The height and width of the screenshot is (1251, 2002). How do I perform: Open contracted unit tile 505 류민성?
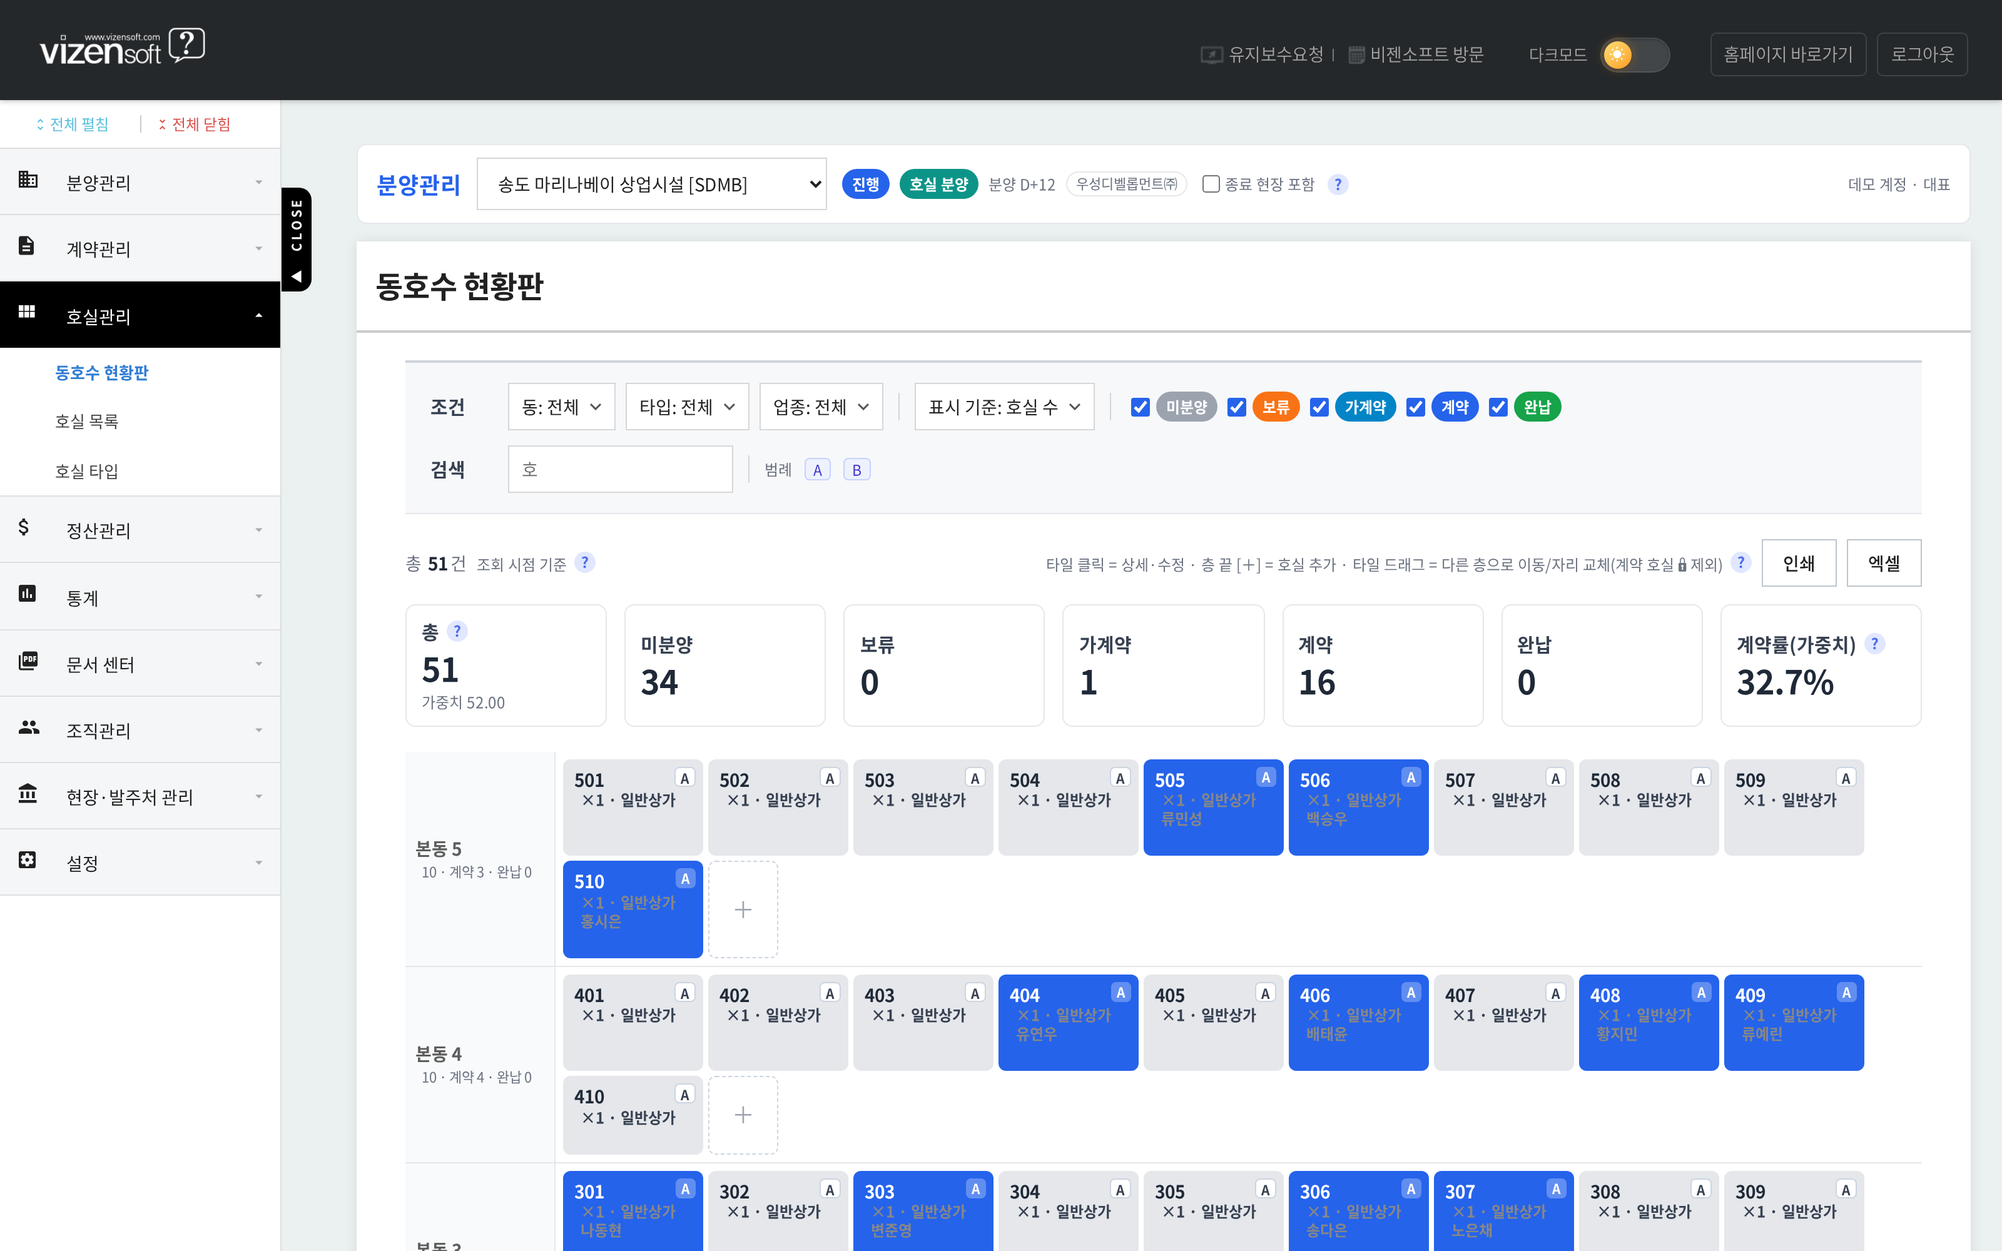(1213, 807)
